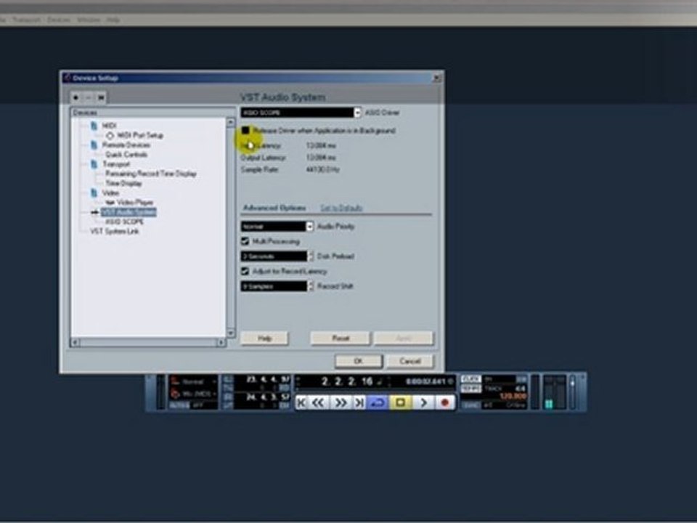The height and width of the screenshot is (523, 697).
Task: Select Remote Devices folder
Action: coord(126,145)
